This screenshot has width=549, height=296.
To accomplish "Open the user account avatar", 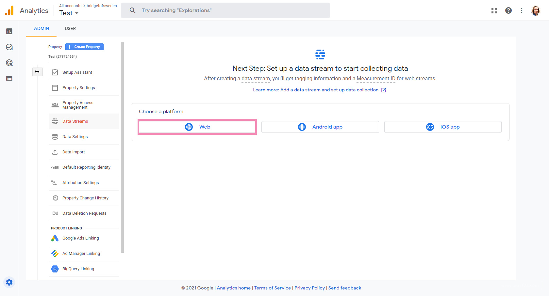I will [536, 10].
